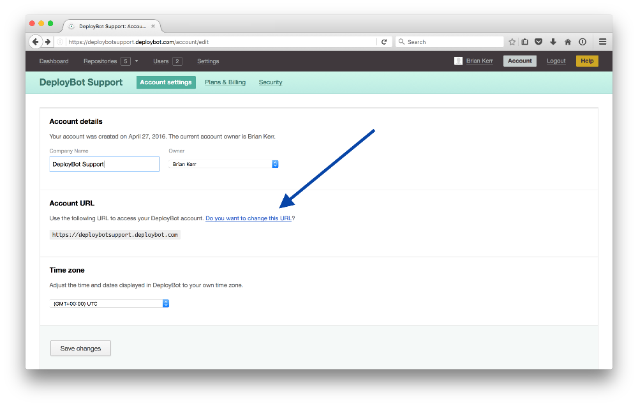Open the bookmarks list icon
The height and width of the screenshot is (406, 638).
(525, 41)
